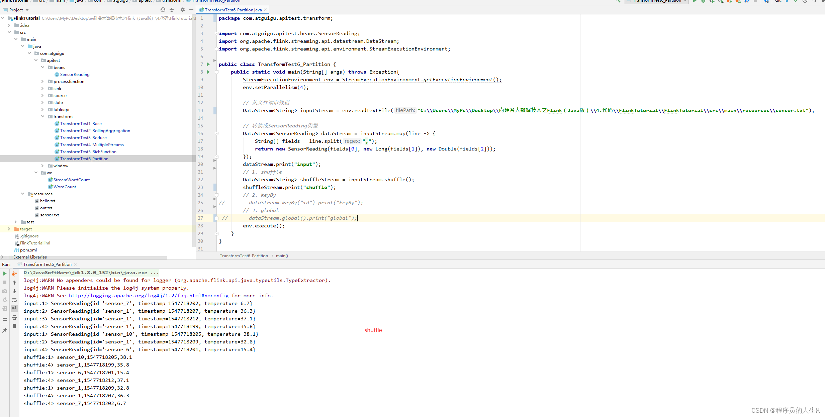This screenshot has width=825, height=417.
Task: Toggle scroll to end of console
Action: tap(14, 308)
